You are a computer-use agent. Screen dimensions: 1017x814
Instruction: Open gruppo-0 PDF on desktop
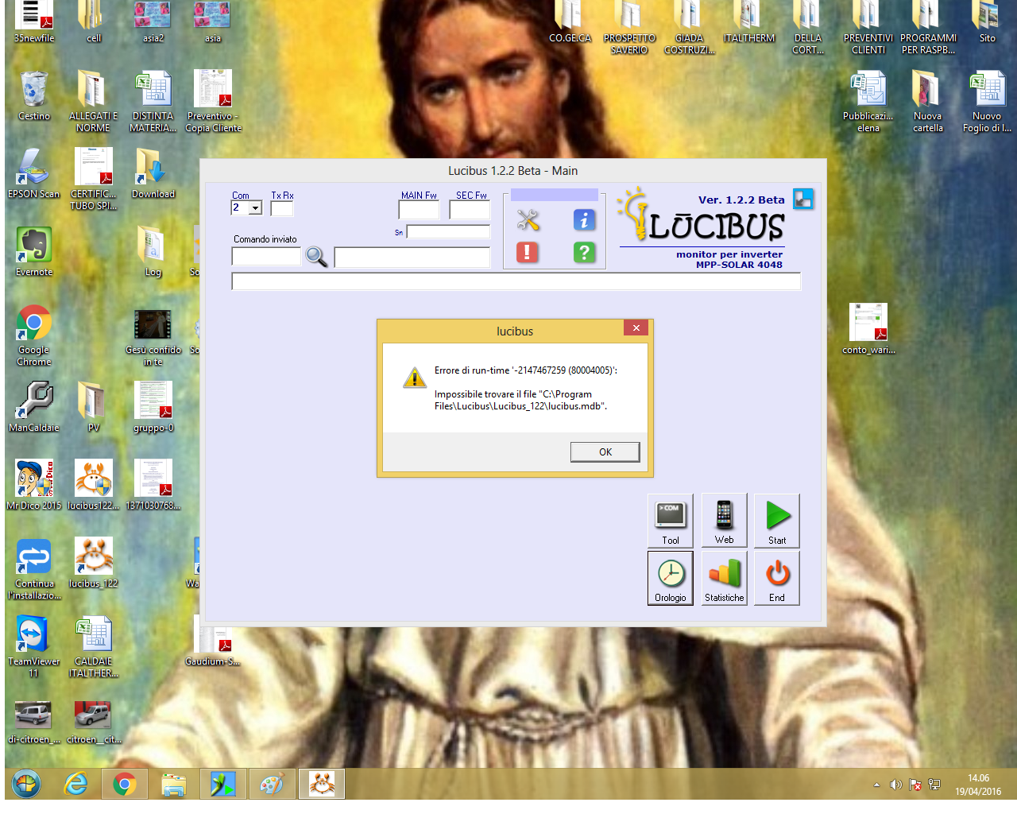click(153, 407)
